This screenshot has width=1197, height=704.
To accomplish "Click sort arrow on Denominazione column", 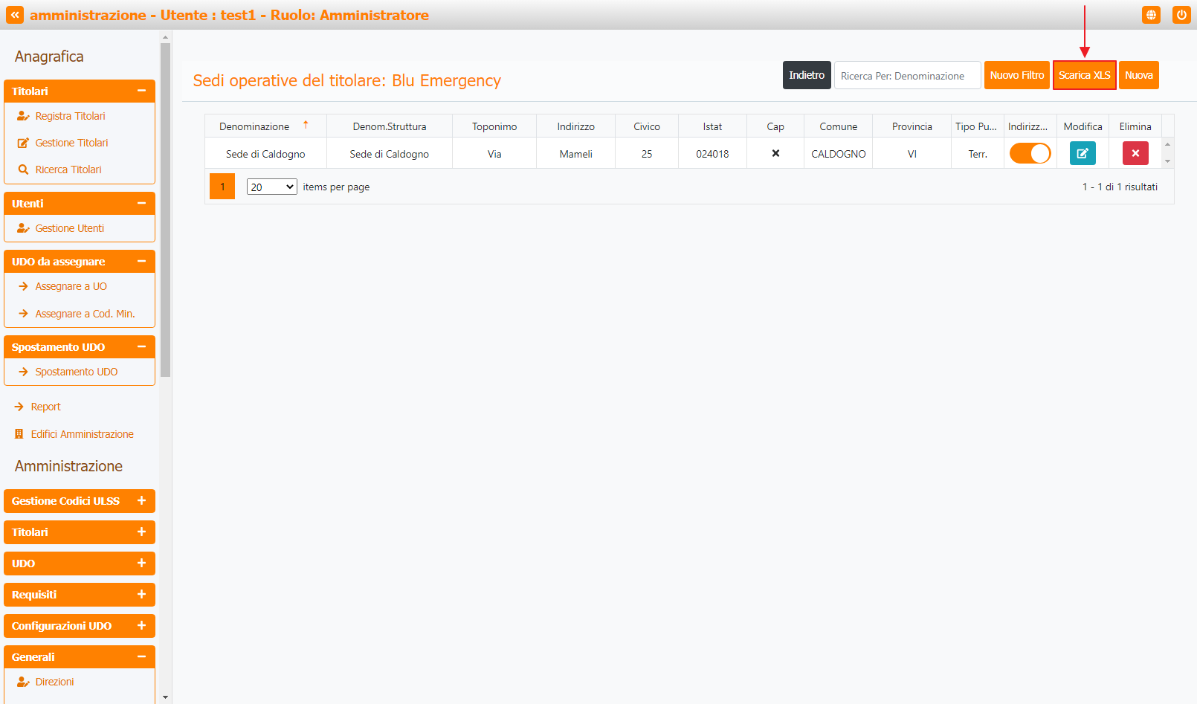I will [x=306, y=125].
